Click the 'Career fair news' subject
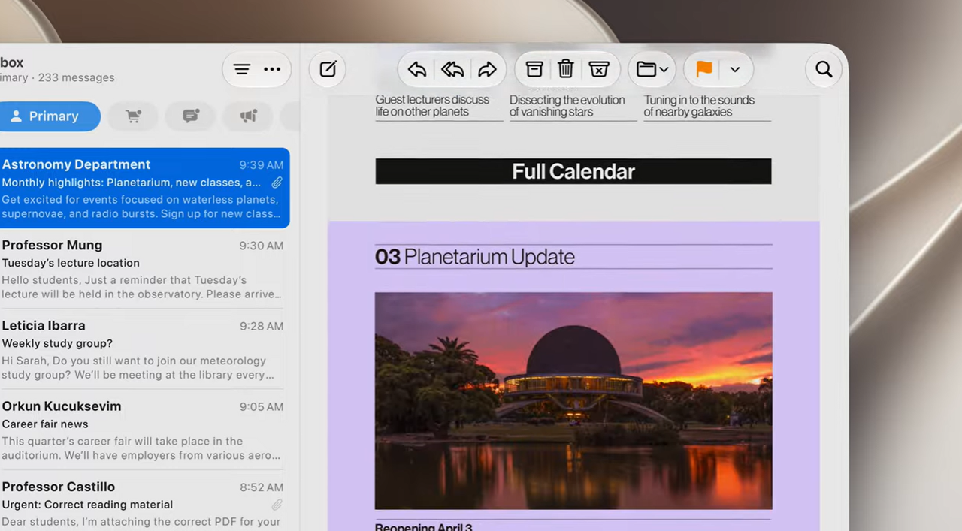Screen dimensions: 962x531 point(45,424)
